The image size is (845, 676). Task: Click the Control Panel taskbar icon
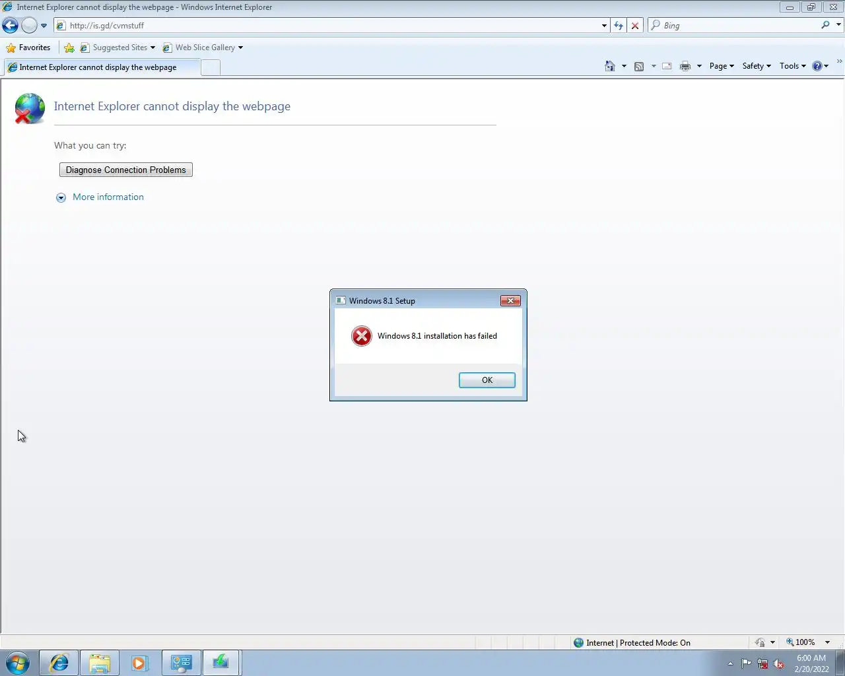(181, 663)
